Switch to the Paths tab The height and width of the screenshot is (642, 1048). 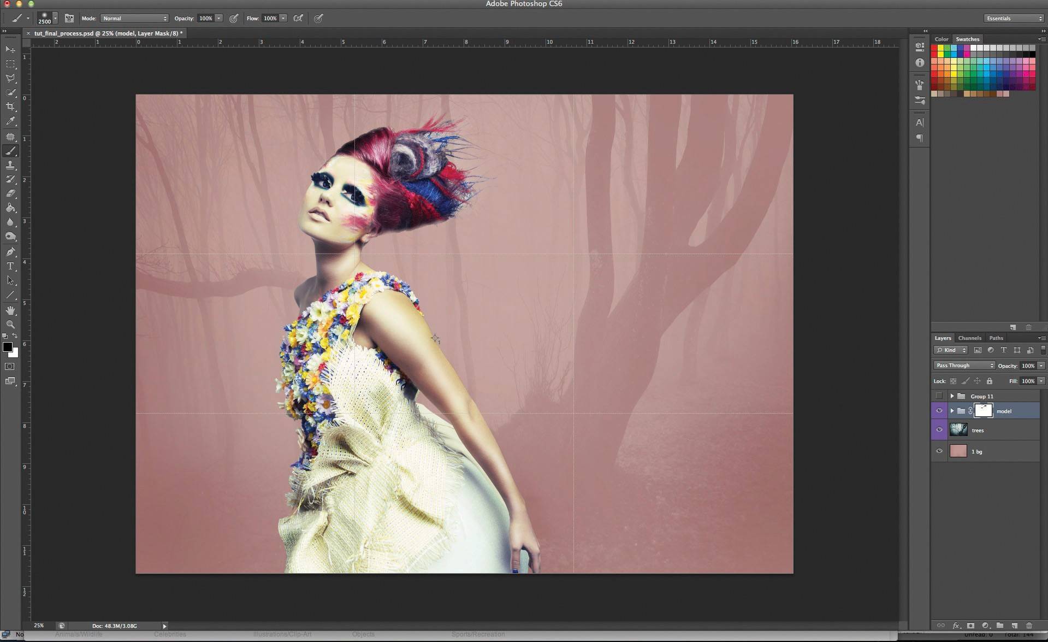coord(996,338)
